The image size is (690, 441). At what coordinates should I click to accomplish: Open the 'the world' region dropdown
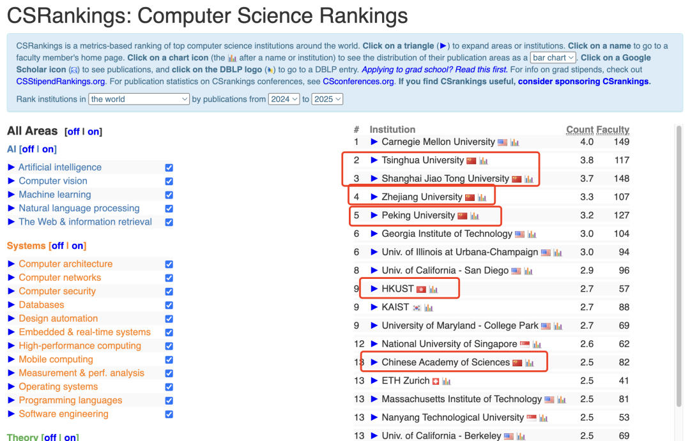pos(139,99)
